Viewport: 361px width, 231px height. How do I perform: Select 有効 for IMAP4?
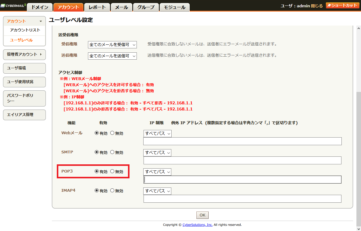(x=97, y=191)
